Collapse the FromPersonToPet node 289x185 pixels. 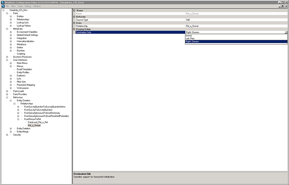click(18, 119)
